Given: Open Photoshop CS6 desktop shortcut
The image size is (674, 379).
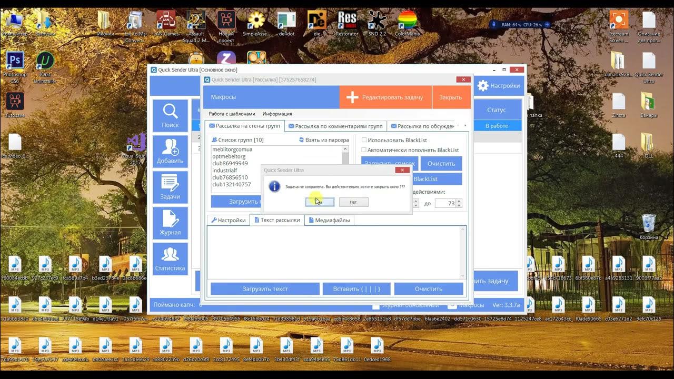Looking at the screenshot, I should point(15,67).
